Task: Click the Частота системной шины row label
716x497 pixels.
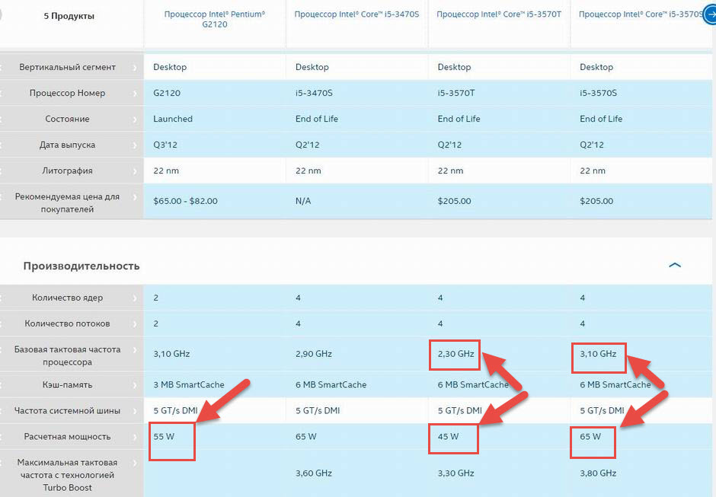Action: point(67,410)
